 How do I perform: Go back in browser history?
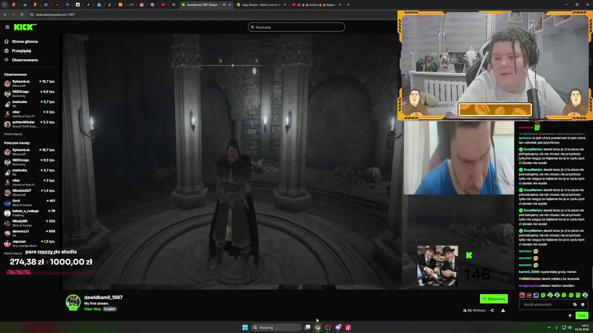(x=5, y=14)
